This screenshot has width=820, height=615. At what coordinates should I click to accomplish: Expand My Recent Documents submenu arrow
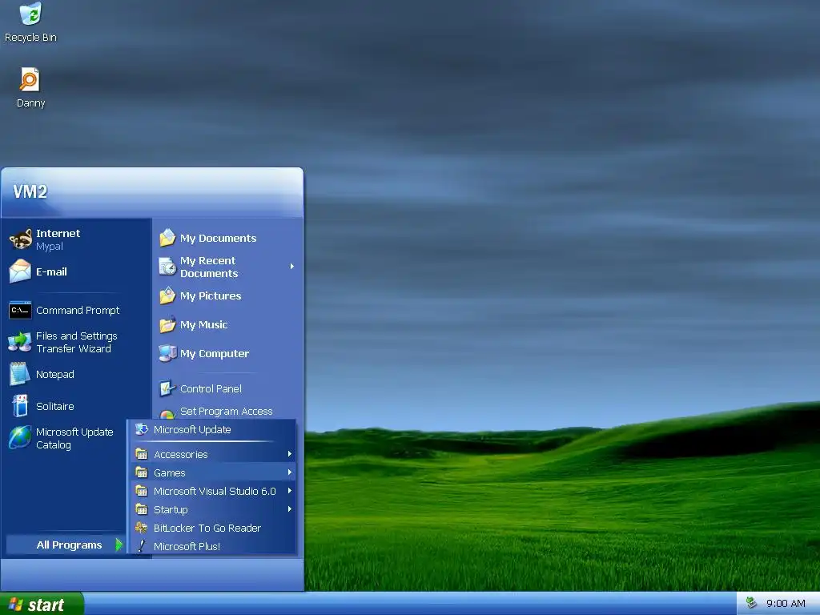[291, 267]
